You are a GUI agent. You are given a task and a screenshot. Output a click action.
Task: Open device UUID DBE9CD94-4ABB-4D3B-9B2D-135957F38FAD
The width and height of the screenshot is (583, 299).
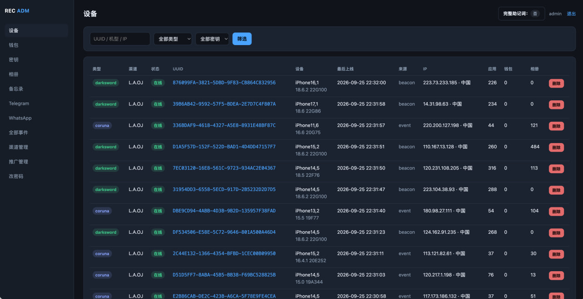[224, 211]
